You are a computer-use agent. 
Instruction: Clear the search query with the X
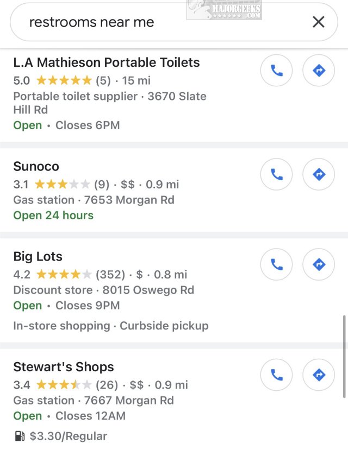click(319, 22)
